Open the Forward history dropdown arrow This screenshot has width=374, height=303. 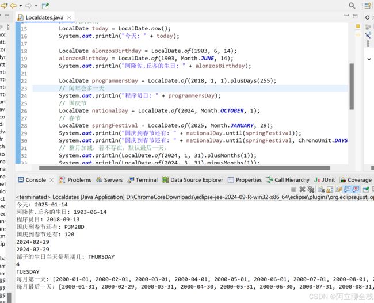tap(36, 6)
